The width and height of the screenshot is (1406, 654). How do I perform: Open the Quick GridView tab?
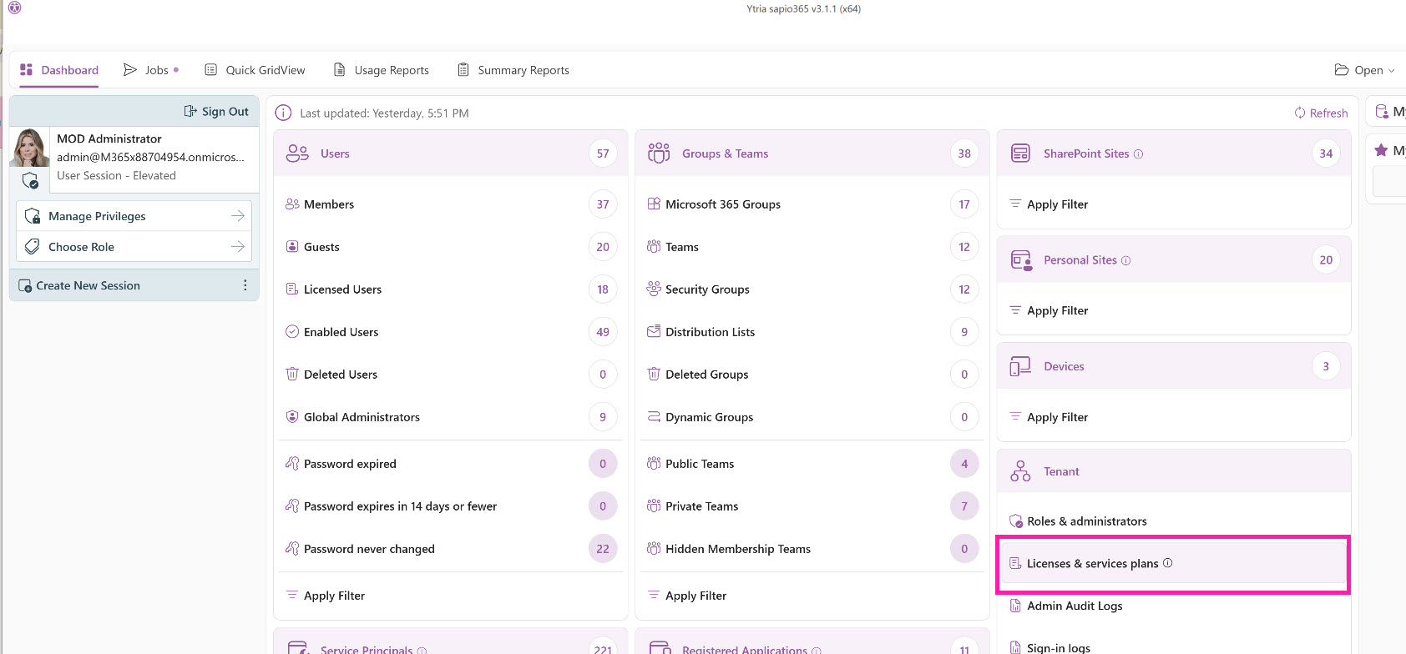(x=255, y=70)
